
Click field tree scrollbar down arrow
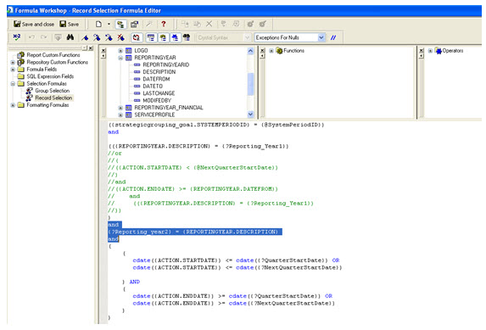click(250, 115)
